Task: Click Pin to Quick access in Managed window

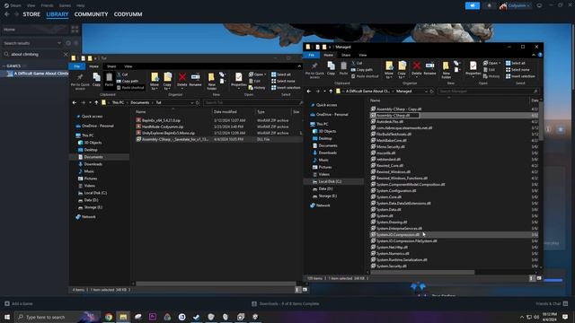Action: [314, 70]
